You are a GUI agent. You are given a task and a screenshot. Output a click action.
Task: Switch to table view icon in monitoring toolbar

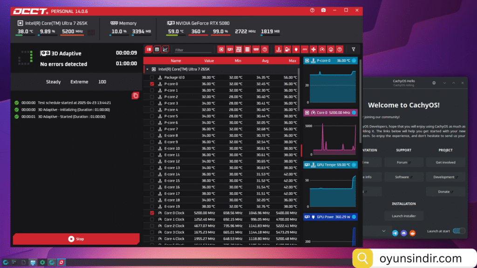click(x=157, y=49)
